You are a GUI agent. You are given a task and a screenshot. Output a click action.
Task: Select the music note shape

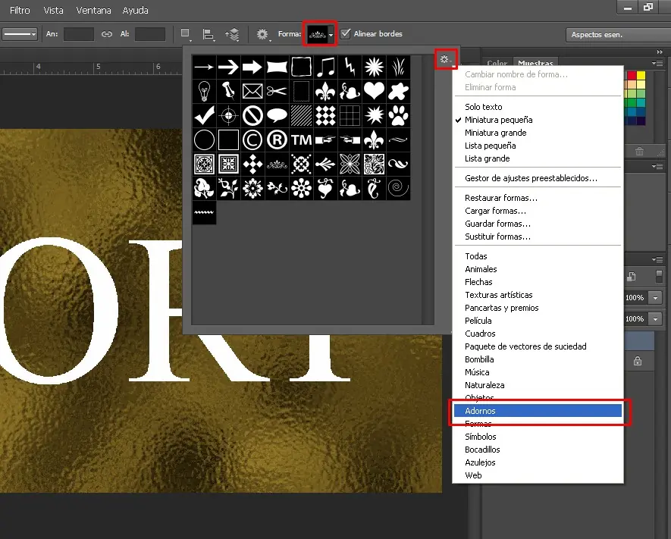click(326, 67)
